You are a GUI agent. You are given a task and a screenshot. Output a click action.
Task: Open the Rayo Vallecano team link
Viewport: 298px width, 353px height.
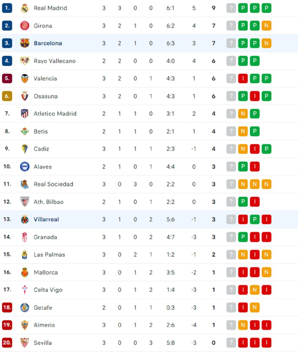(54, 61)
